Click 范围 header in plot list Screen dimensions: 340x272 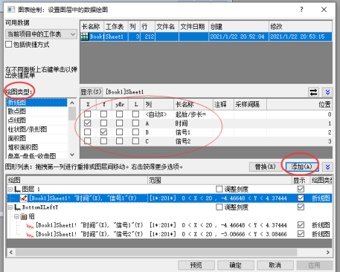click(x=220, y=180)
